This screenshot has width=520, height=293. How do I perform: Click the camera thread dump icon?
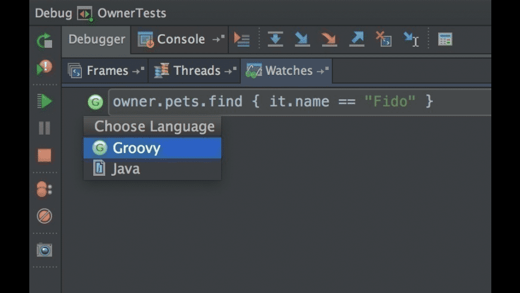(x=44, y=249)
